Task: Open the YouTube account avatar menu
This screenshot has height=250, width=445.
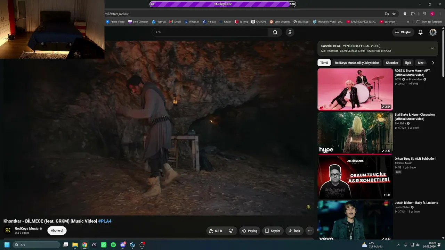Action: 433,32
